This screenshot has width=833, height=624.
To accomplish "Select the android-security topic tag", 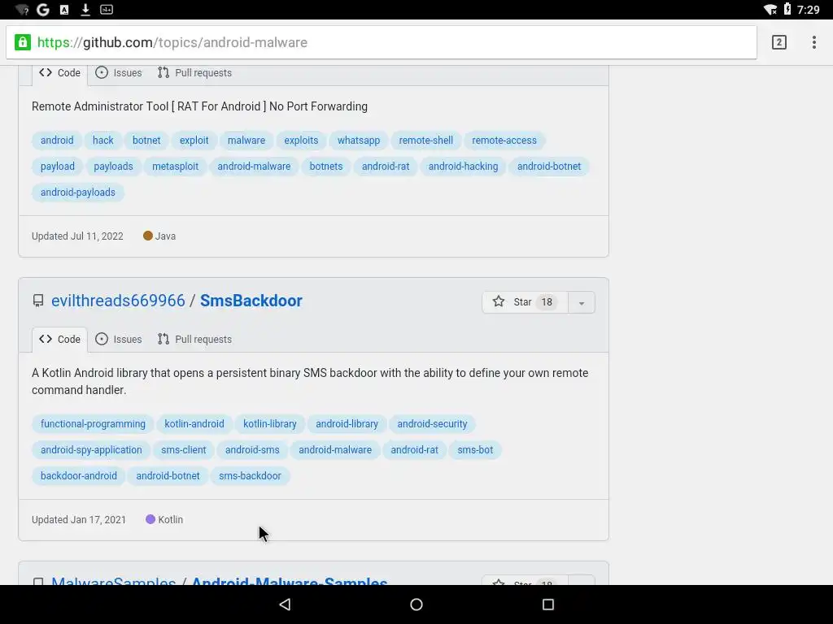I will [x=433, y=424].
